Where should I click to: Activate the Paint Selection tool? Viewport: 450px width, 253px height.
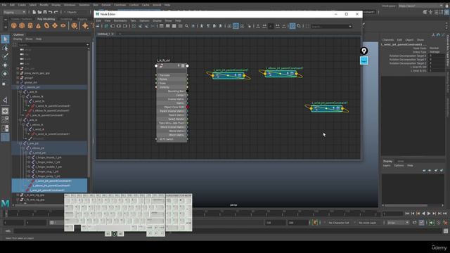[5, 56]
